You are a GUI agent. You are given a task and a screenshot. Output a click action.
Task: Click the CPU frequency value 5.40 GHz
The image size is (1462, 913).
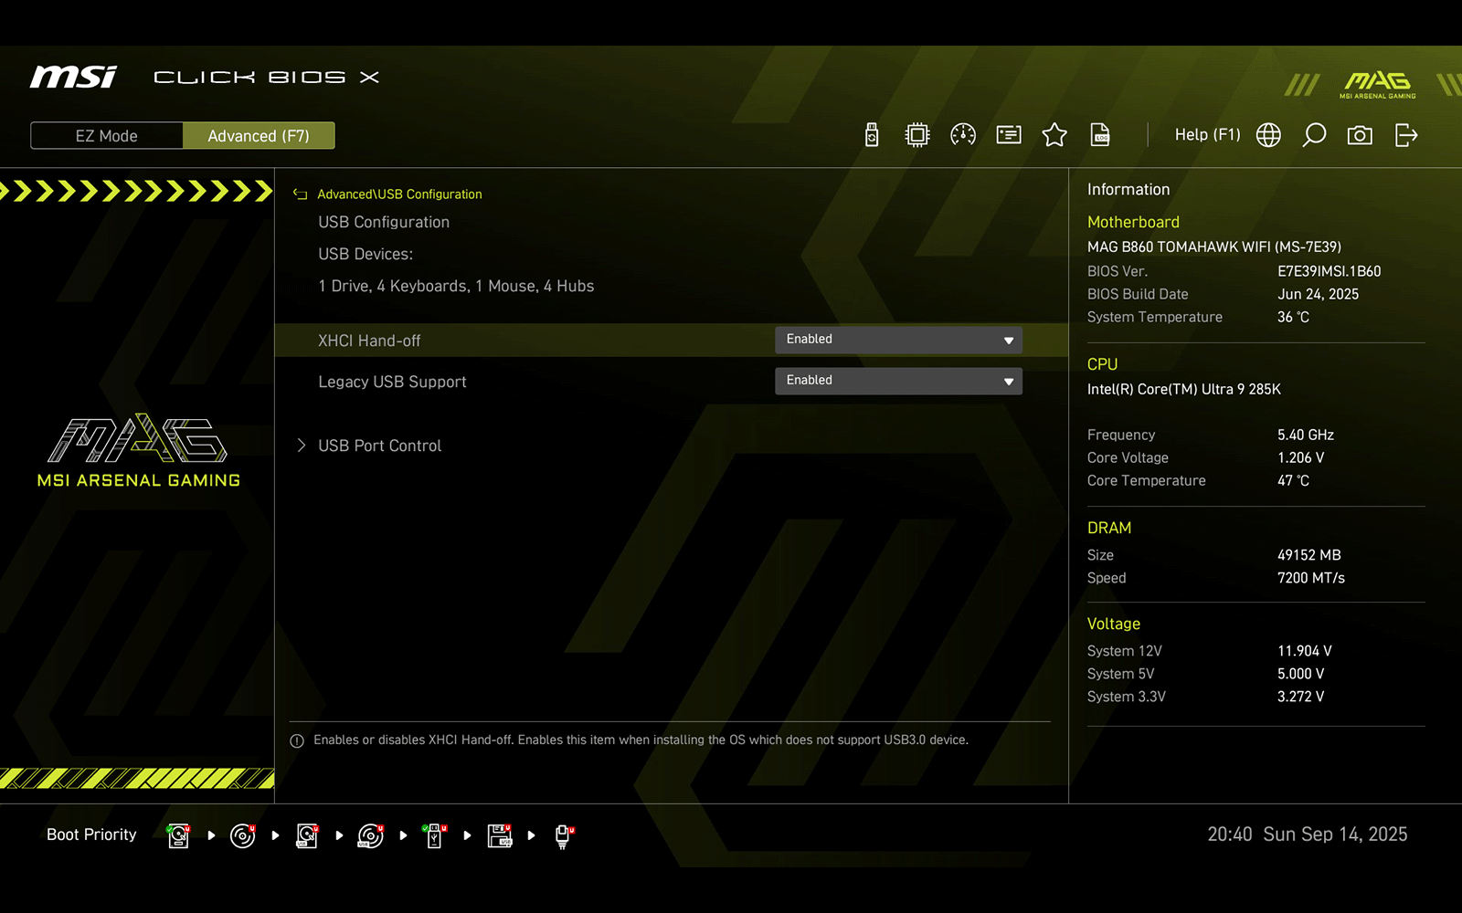(1306, 435)
